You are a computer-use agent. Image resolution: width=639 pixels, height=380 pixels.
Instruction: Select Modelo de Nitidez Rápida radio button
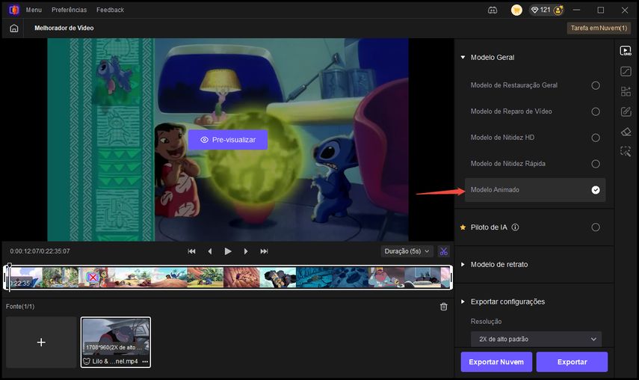tap(596, 164)
